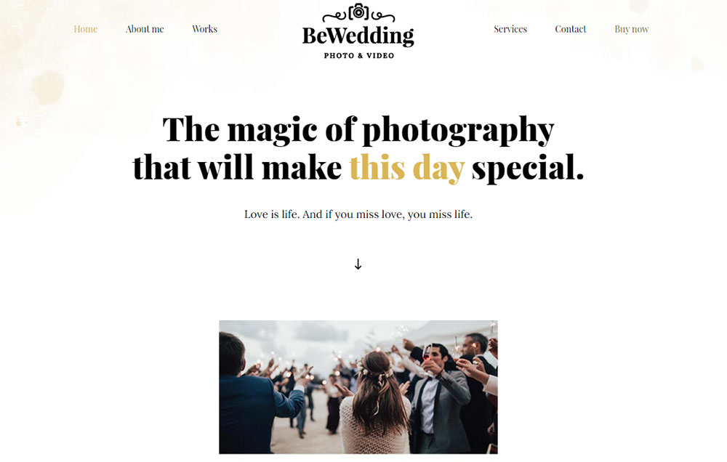Viewport: 727px width, 462px height.
Task: Click the left swirl ornament beside the camera
Action: (334, 17)
